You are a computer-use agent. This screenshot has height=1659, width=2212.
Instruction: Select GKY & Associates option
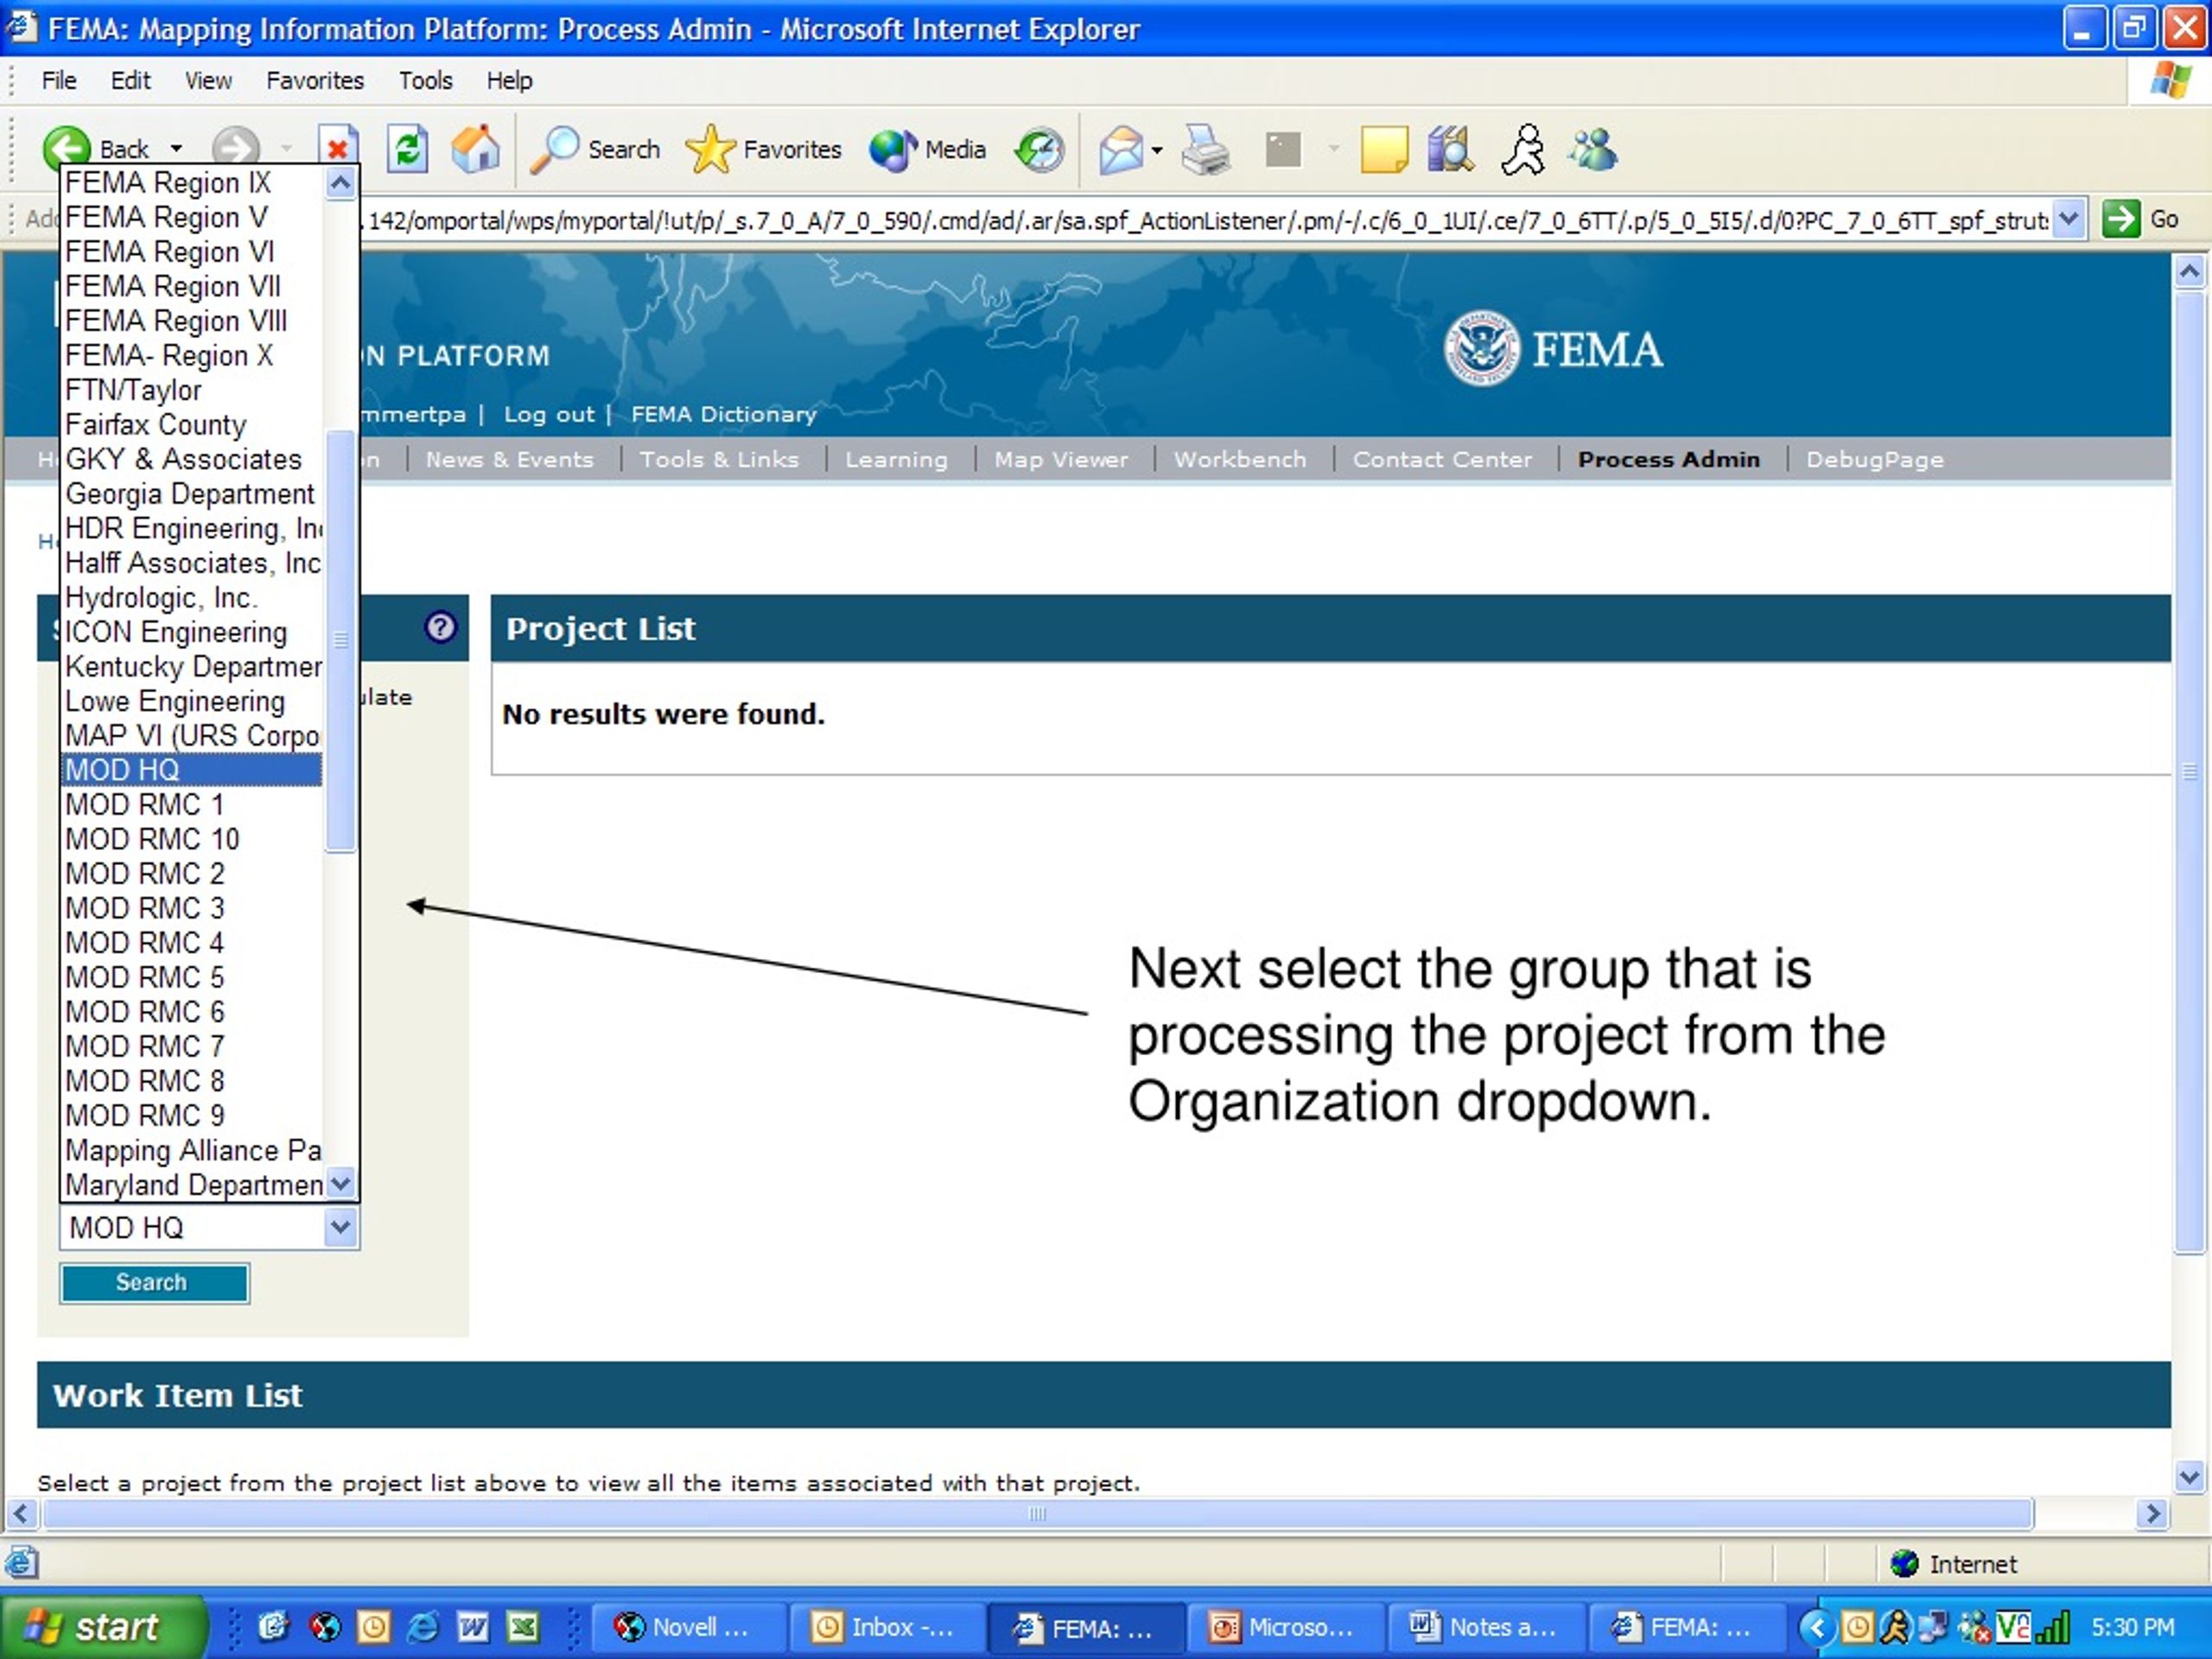(192, 459)
